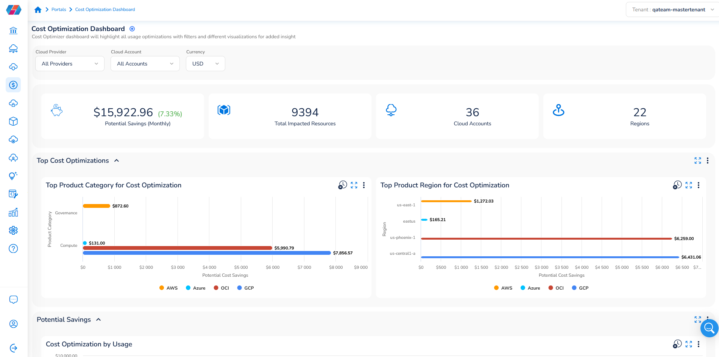Viewport: 719px width, 357px height.
Task: Open the cube sidebar icon
Action: 13,121
